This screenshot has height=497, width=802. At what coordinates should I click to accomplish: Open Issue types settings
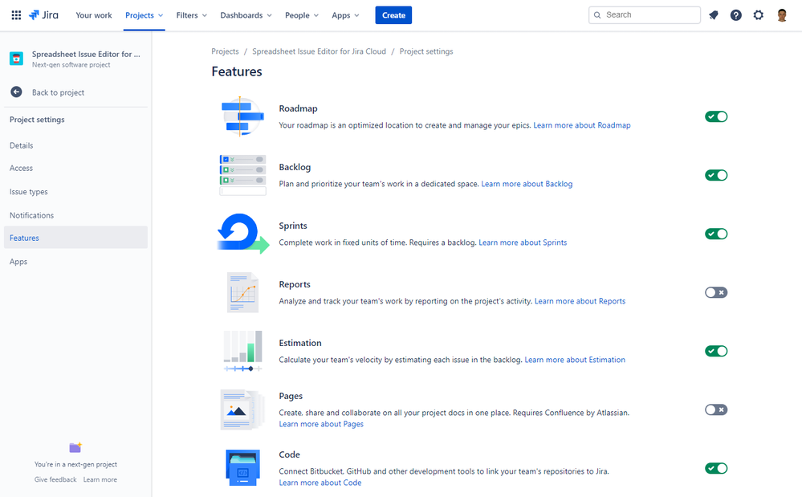tap(75, 192)
